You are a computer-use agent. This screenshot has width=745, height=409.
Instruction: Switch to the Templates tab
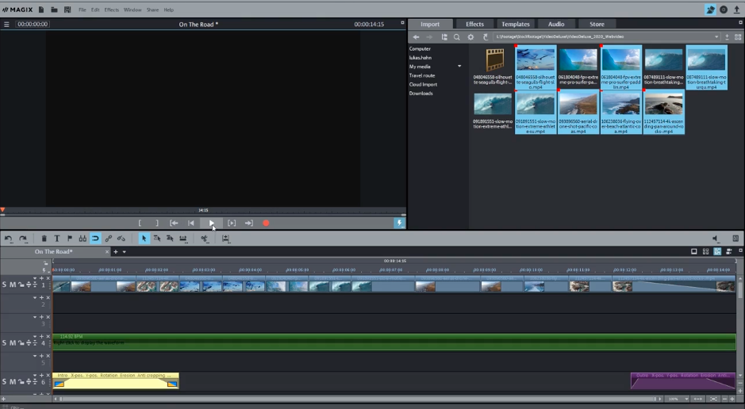(x=516, y=24)
